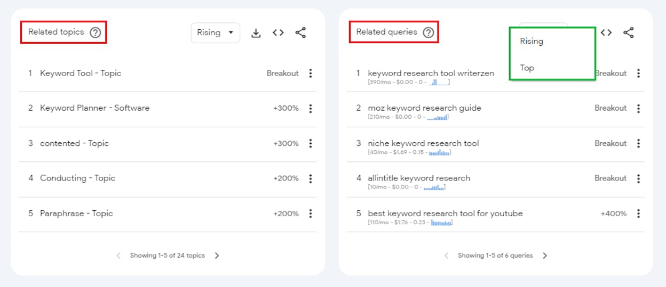Share the Related queries card
The width and height of the screenshot is (666, 287).
tap(629, 32)
